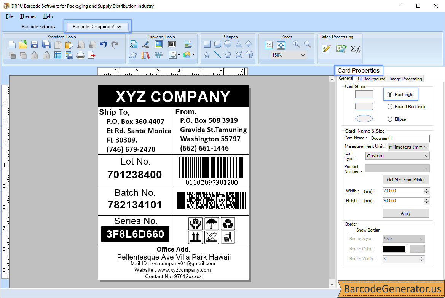Insert a barcode with barcode tool
Screen dimensions: 445x298
(x=172, y=44)
